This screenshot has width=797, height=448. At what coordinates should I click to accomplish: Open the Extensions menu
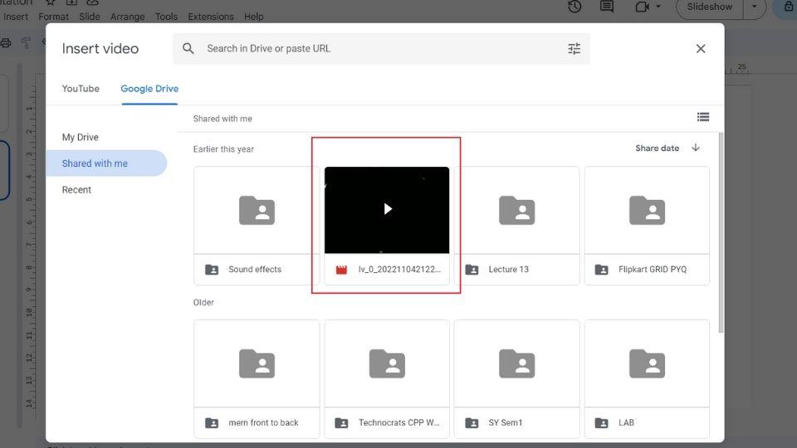(211, 17)
